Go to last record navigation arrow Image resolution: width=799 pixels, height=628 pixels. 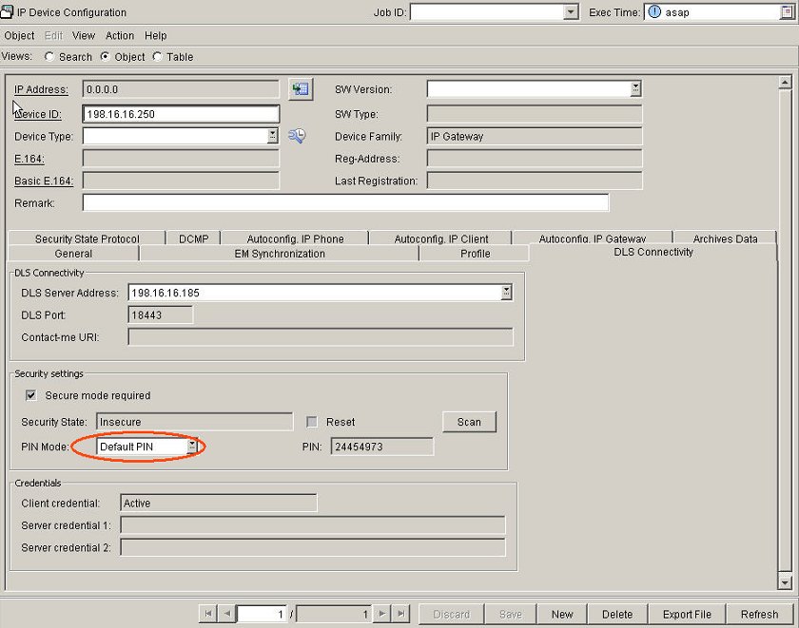coord(401,614)
